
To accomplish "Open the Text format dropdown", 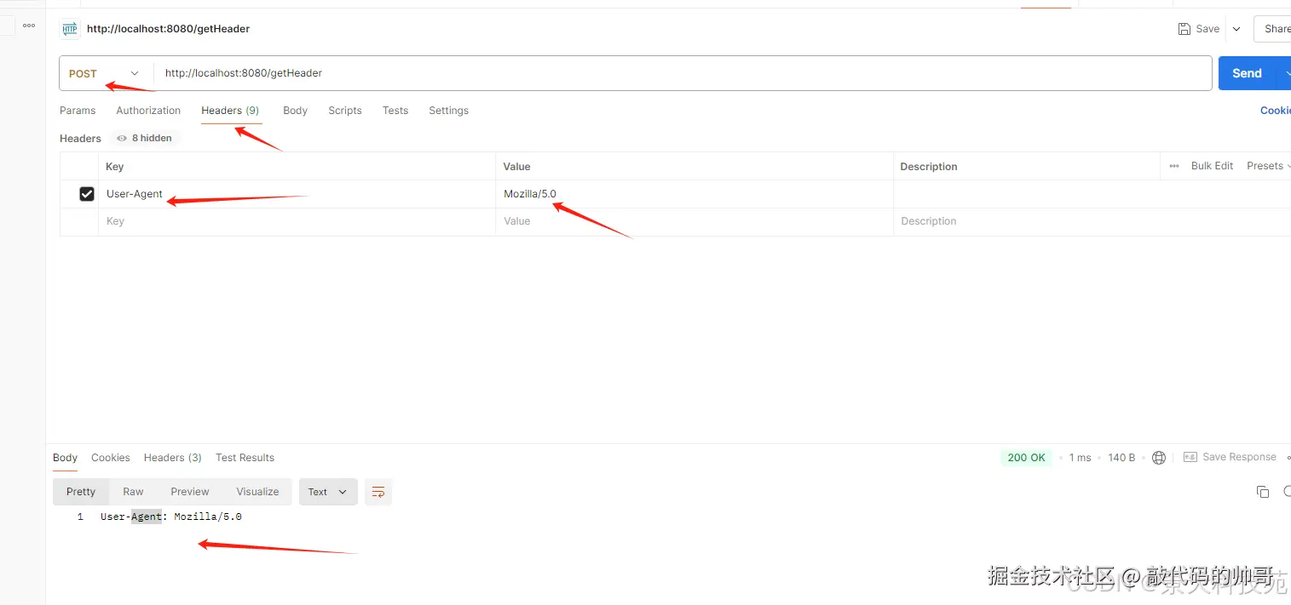I will click(328, 492).
